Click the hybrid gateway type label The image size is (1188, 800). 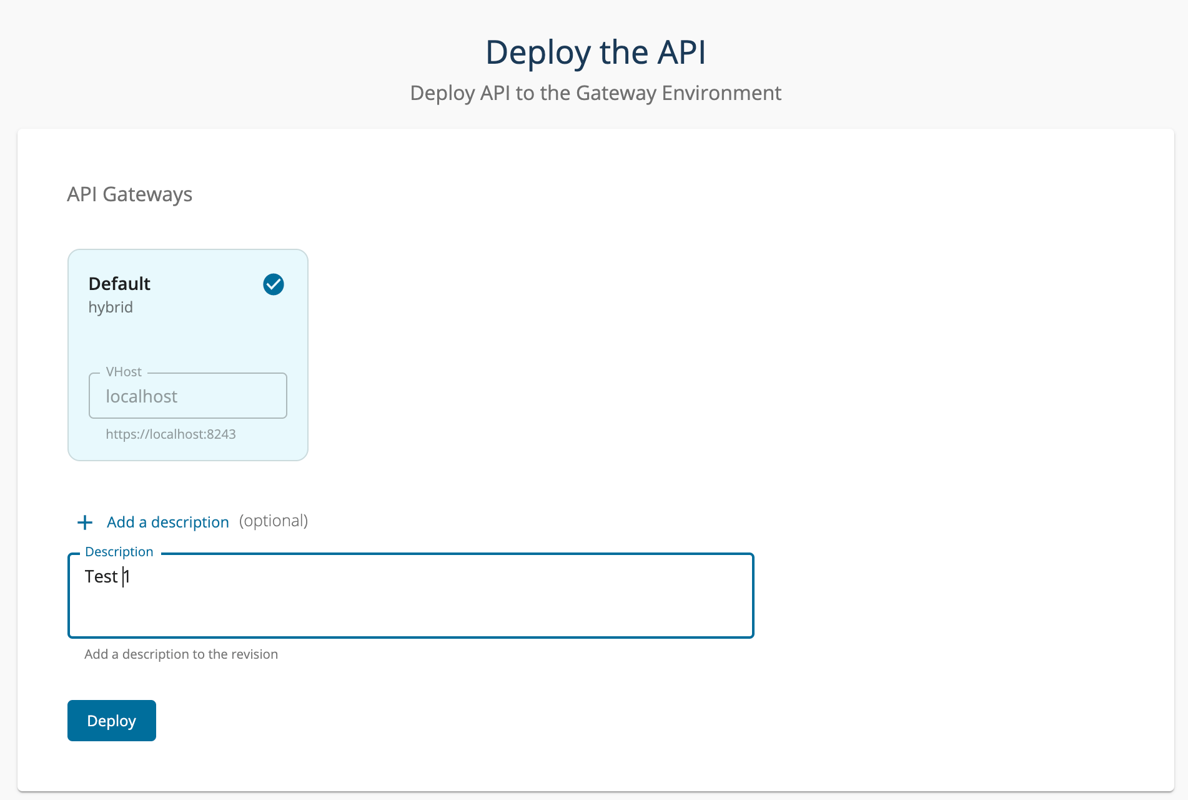(111, 307)
